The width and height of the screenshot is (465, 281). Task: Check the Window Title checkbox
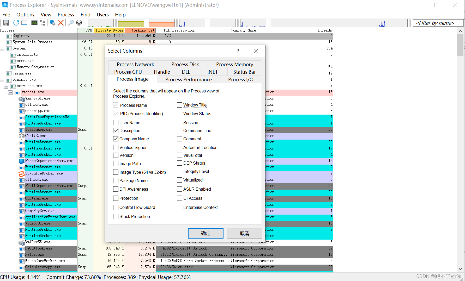pyautogui.click(x=179, y=105)
